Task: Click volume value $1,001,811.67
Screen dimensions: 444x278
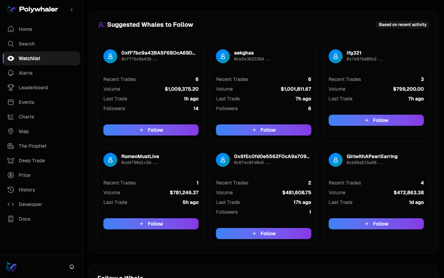Action: [296, 89]
